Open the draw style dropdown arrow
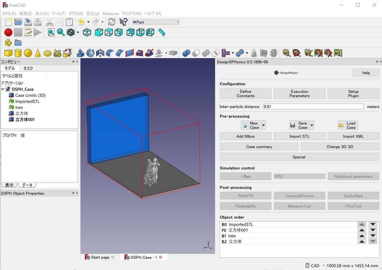The height and width of the screenshot is (270, 382). point(78,32)
